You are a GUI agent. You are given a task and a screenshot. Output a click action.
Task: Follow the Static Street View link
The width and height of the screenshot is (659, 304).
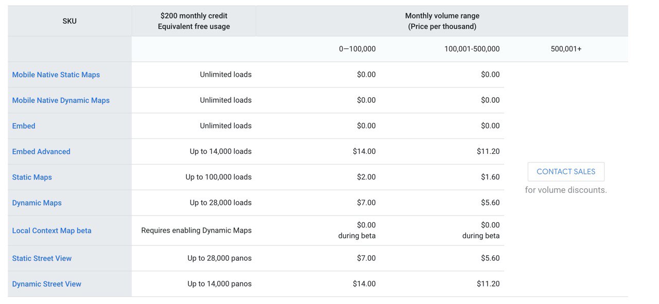tap(42, 258)
